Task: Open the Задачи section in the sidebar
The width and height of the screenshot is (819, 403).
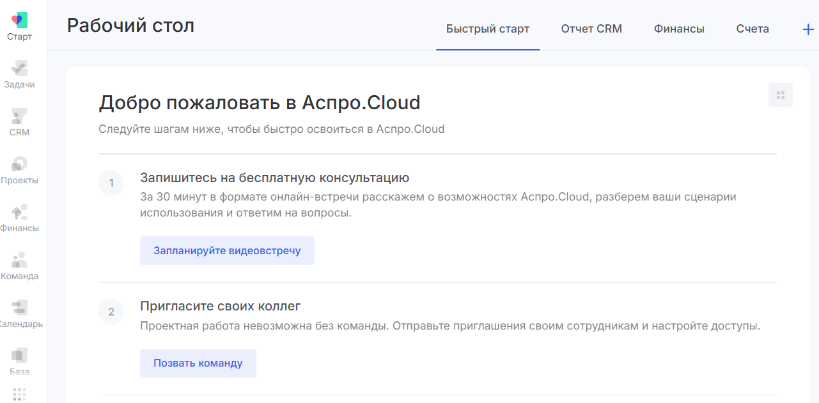Action: 20,72
